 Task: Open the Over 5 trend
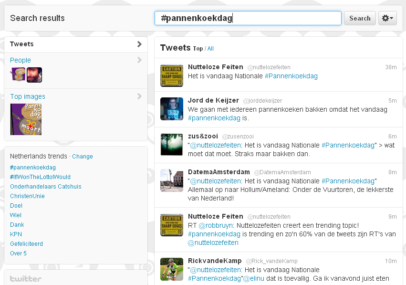tap(18, 253)
